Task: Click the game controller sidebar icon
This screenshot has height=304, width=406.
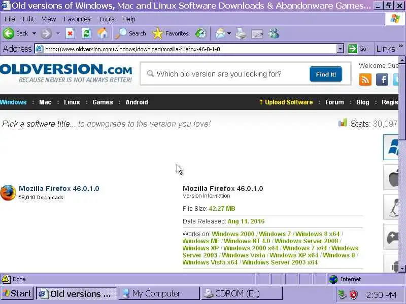Action: [x=391, y=237]
